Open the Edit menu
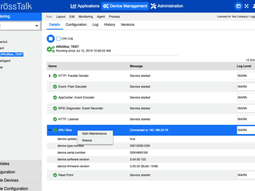The image size is (255, 191). 72,17
